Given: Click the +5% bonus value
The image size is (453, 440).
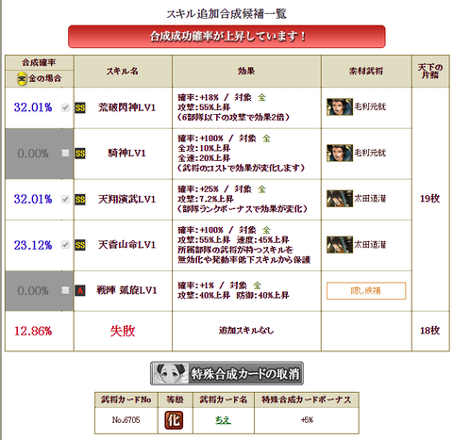Looking at the screenshot, I should coord(307,420).
